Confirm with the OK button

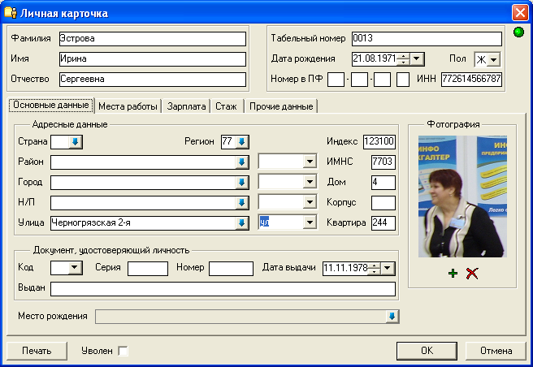coord(427,351)
